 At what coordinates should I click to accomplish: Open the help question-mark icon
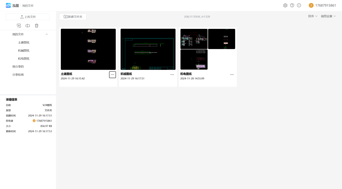click(292, 5)
